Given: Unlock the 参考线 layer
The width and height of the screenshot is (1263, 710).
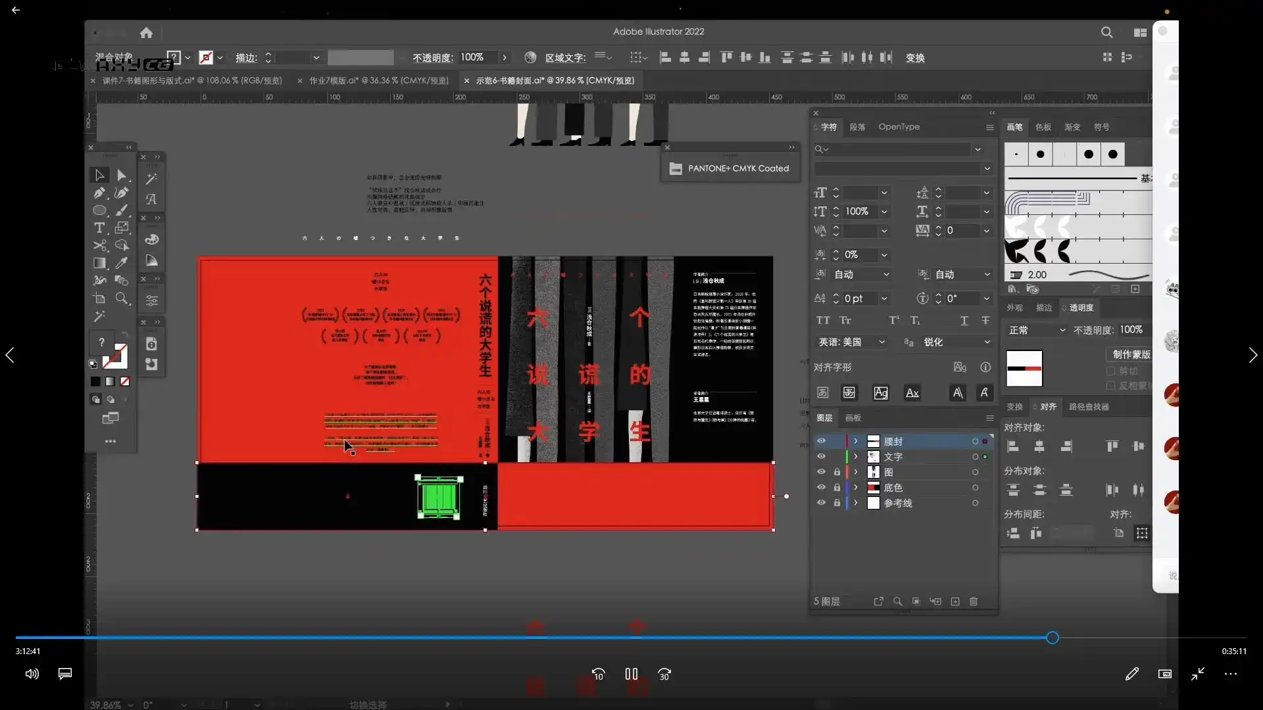Looking at the screenshot, I should pyautogui.click(x=837, y=503).
